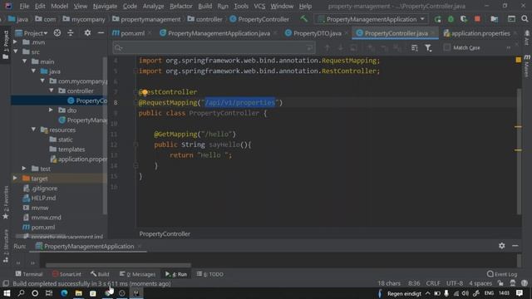The image size is (532, 299).
Task: Open Build tool window tab
Action: 100,274
